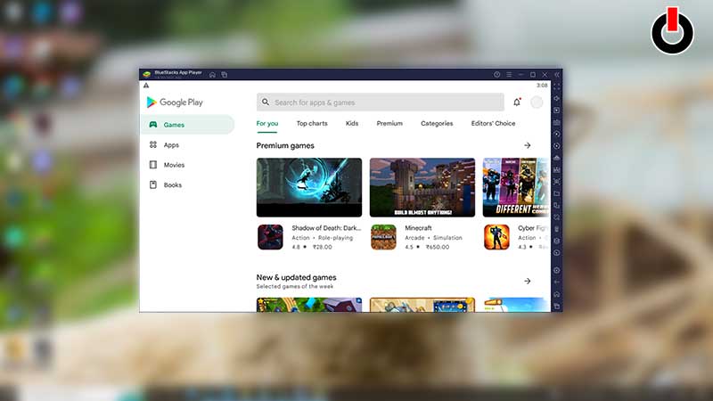Open the multi-instance icon below the folder icon
Viewport: 713px width, 401px height.
(556, 206)
